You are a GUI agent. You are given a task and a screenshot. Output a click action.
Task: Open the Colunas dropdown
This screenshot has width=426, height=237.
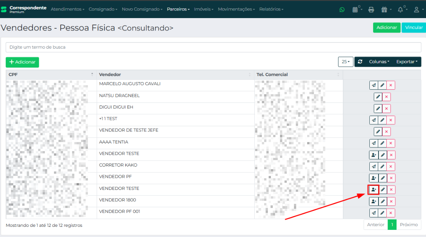pos(379,62)
